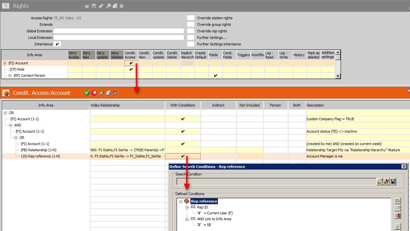
Task: Collapse the AND node in conditions tree
Action: pyautogui.click(x=11, y=125)
